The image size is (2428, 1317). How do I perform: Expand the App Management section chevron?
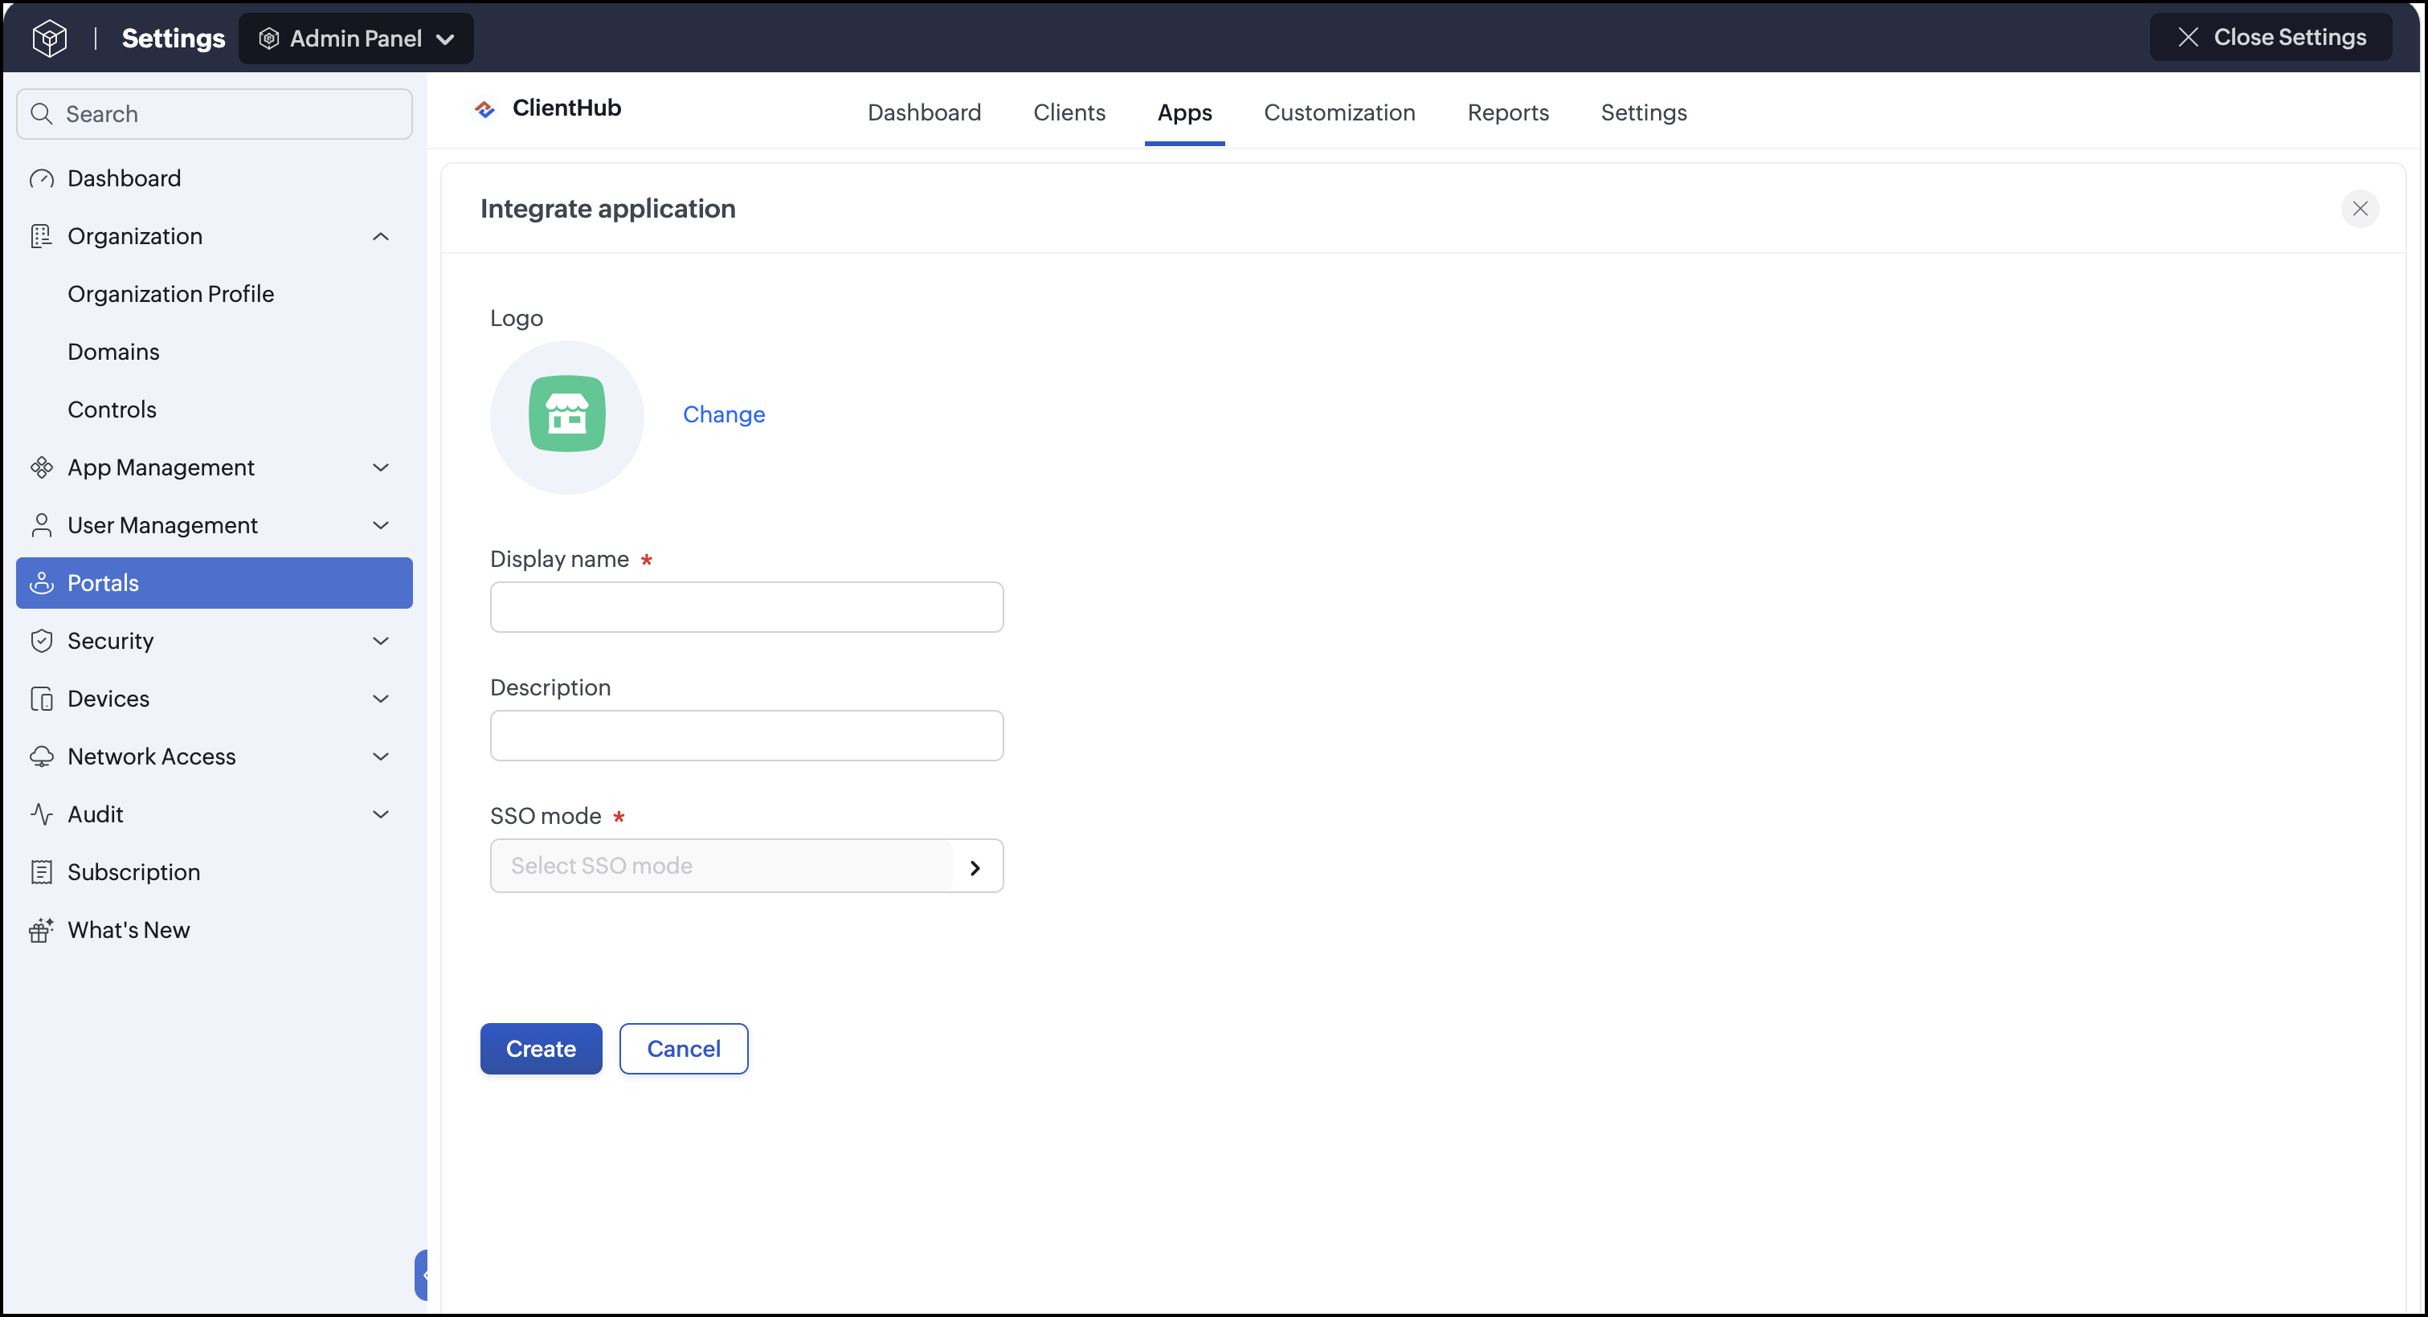(381, 468)
